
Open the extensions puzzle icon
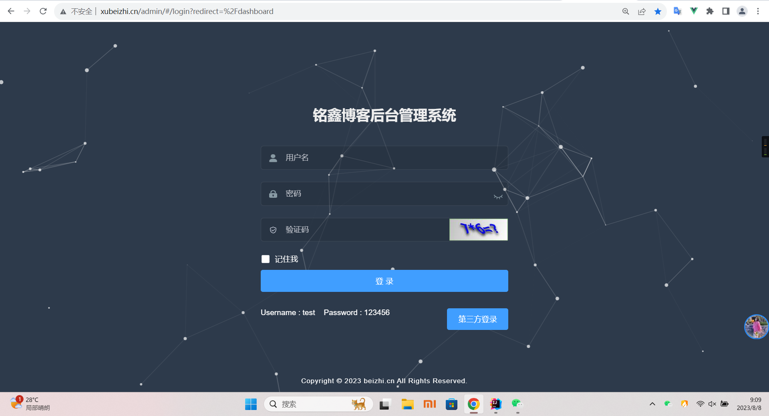pos(710,11)
